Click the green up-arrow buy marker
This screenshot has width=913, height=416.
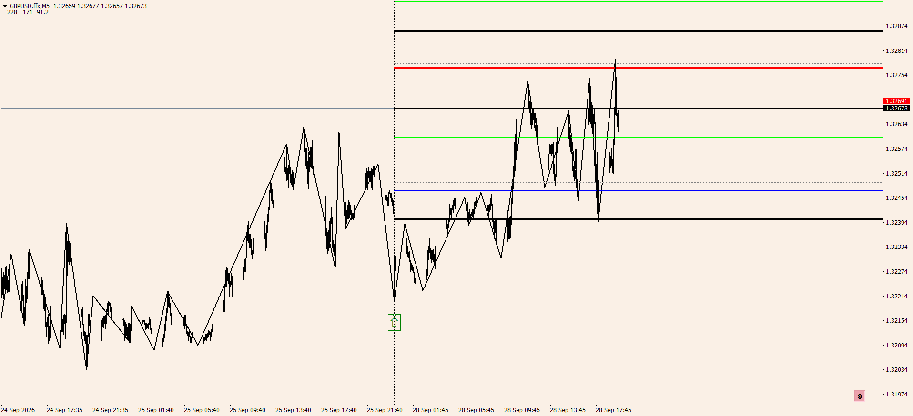394,322
